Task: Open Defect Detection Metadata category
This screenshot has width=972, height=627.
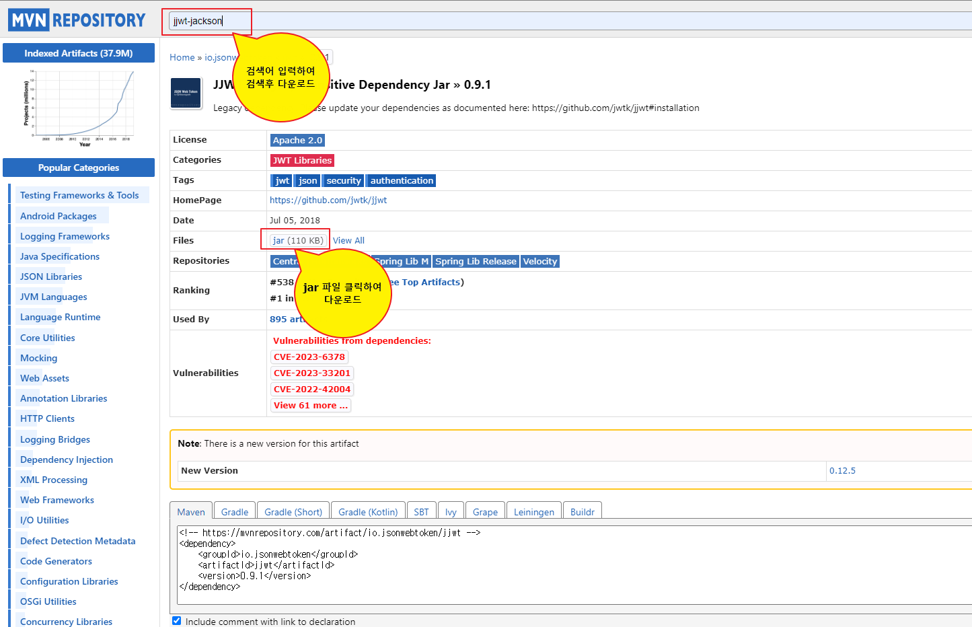Action: [x=78, y=541]
